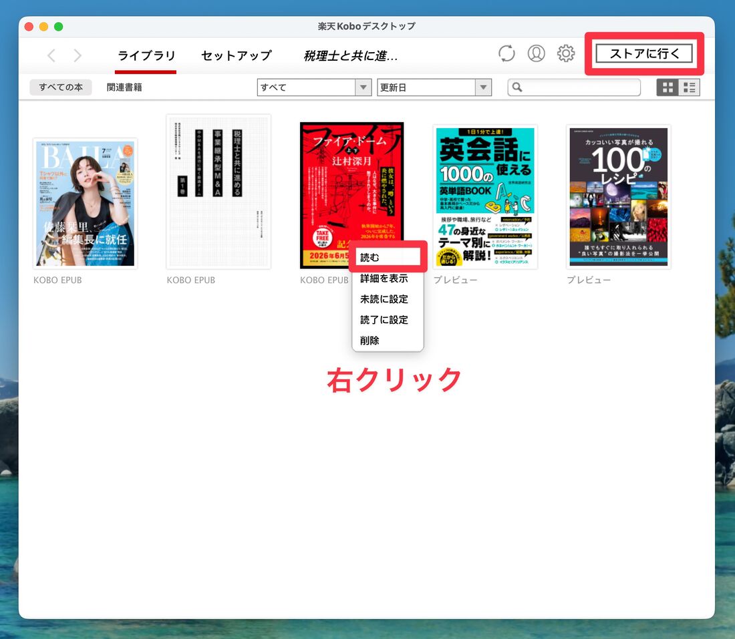
Task: Choose 読了に設定 from context menu
Action: tap(388, 320)
